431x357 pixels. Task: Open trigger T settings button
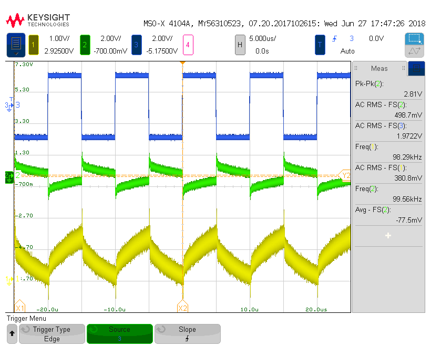320,45
